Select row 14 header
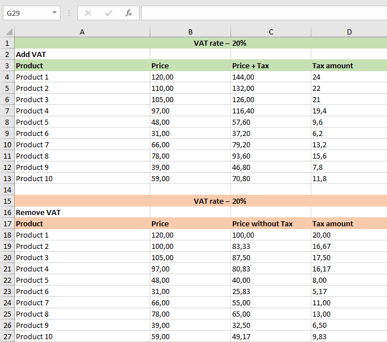Screen dimensions: 387x342 tap(7, 190)
